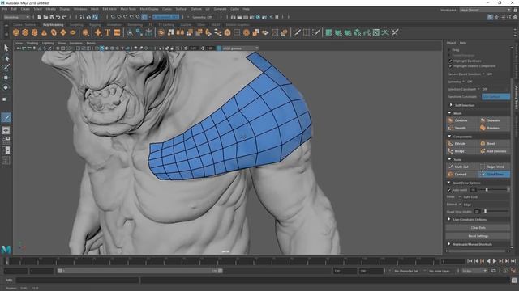Click the MEL command line input
519x291 pixels.
click(x=77, y=280)
